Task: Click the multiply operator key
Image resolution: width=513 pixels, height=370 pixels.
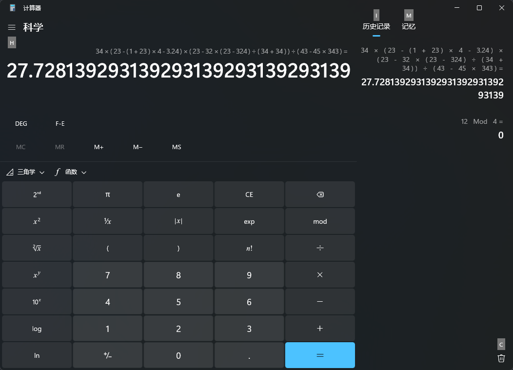Action: (320, 275)
